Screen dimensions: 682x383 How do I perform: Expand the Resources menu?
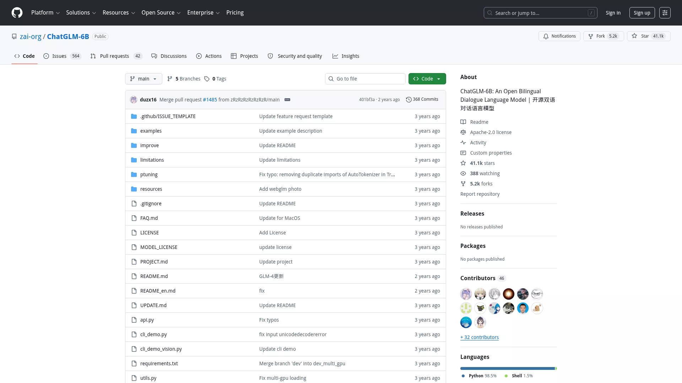(x=119, y=13)
